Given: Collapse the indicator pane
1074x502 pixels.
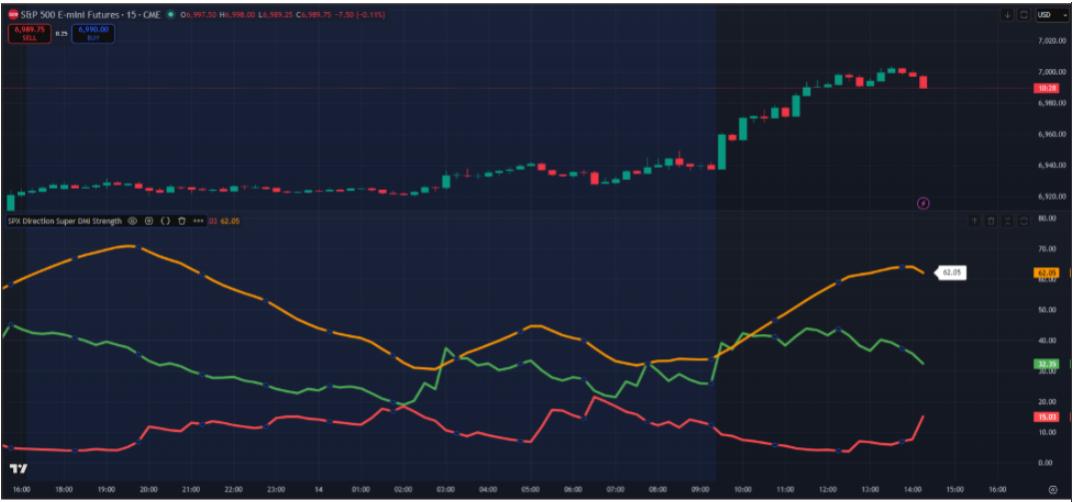Looking at the screenshot, I should coord(1008,221).
